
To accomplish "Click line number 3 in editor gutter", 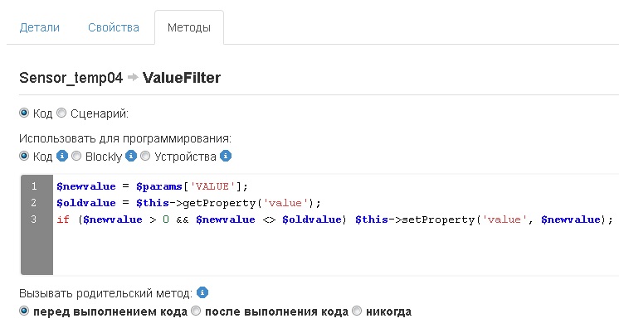I will 34,219.
